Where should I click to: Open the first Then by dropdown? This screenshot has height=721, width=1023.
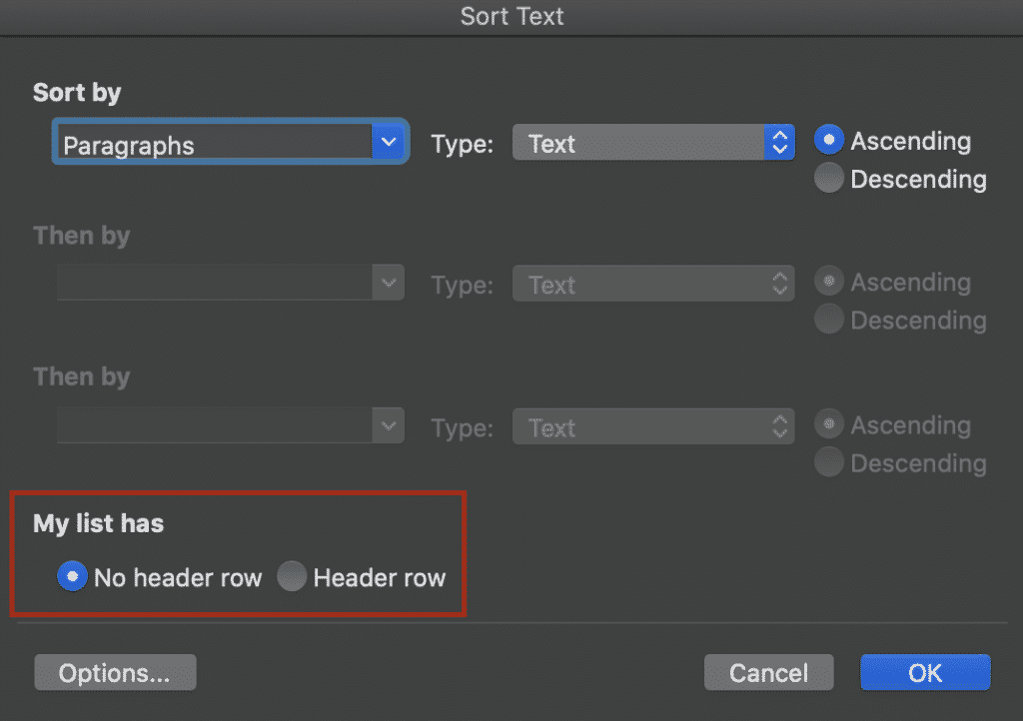point(388,284)
